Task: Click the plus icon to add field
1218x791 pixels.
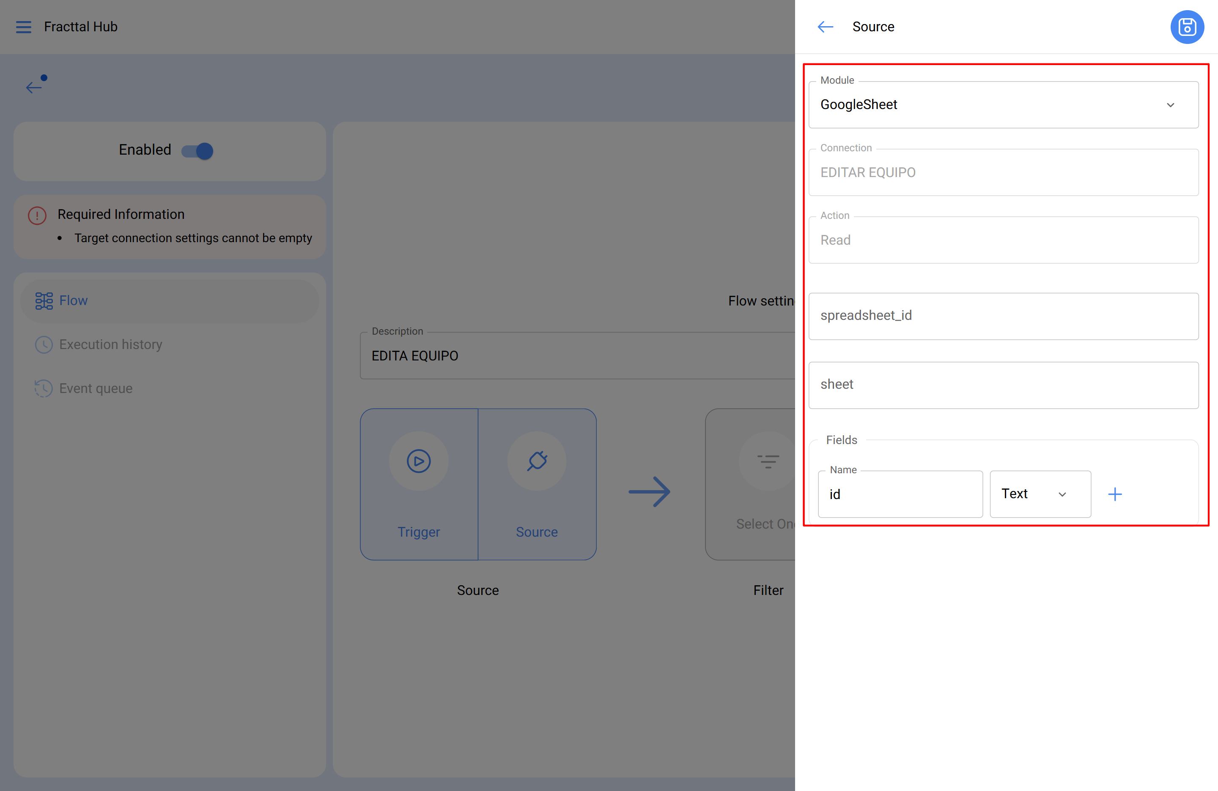Action: 1115,494
